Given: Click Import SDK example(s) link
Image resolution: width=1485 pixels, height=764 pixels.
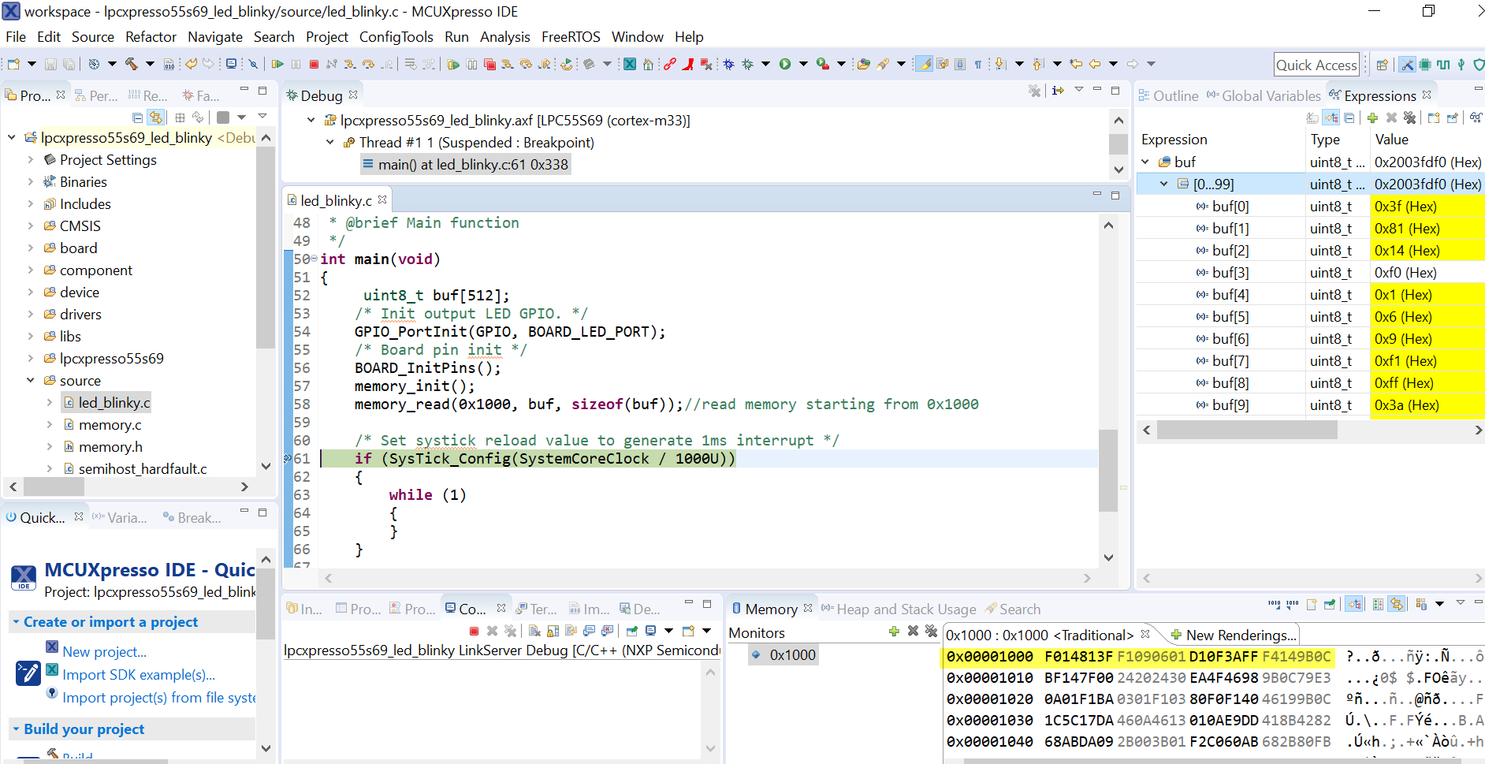Looking at the screenshot, I should pyautogui.click(x=140, y=675).
